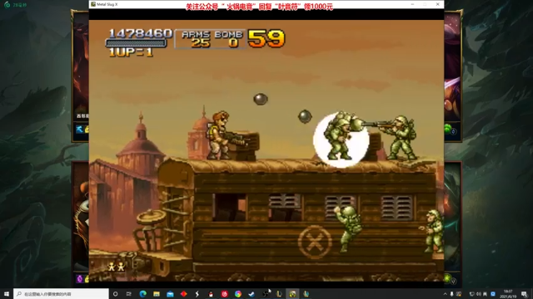
Task: Open League of Legends client taskbar icon
Action: [279, 294]
